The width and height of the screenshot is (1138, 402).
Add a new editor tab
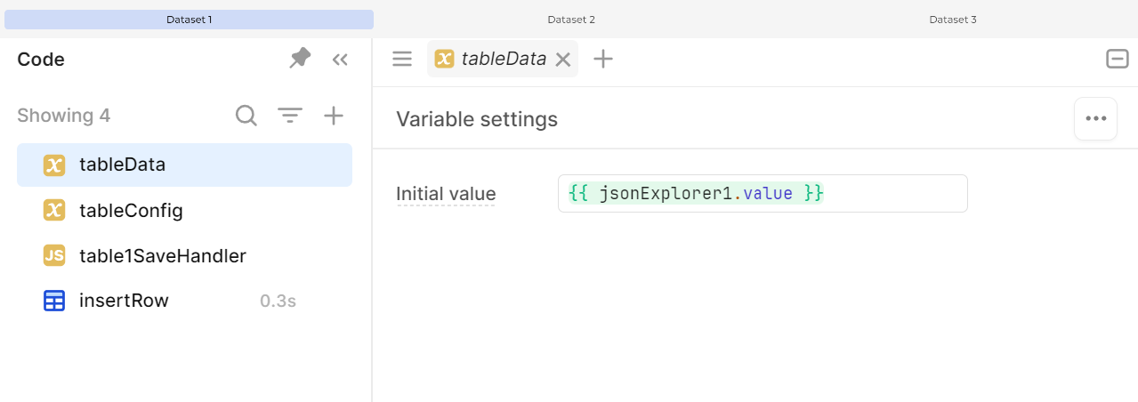[x=603, y=59]
